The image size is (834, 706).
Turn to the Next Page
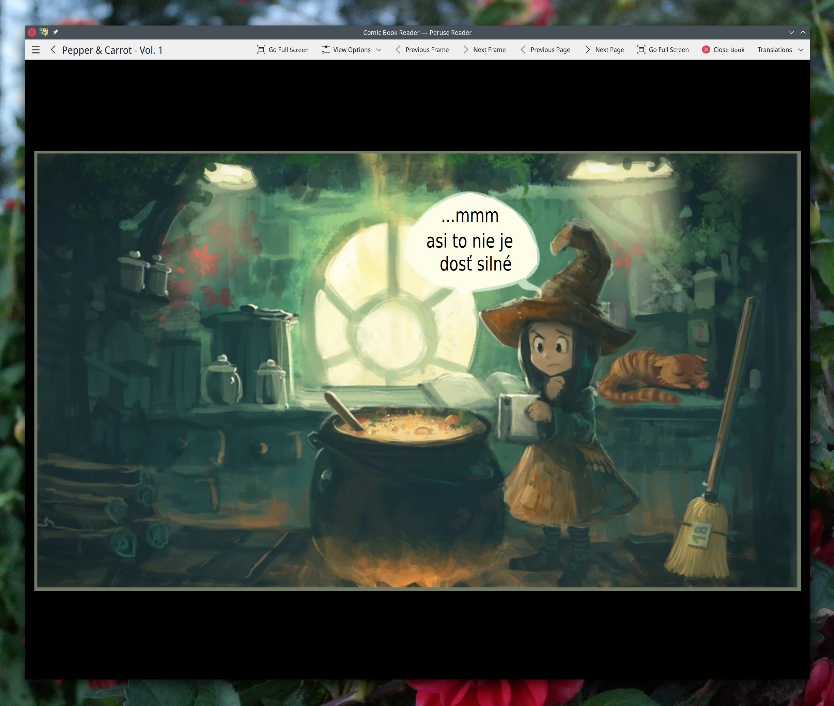tap(604, 50)
